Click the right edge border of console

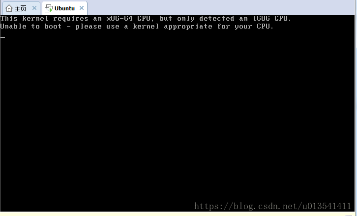click(x=356, y=113)
